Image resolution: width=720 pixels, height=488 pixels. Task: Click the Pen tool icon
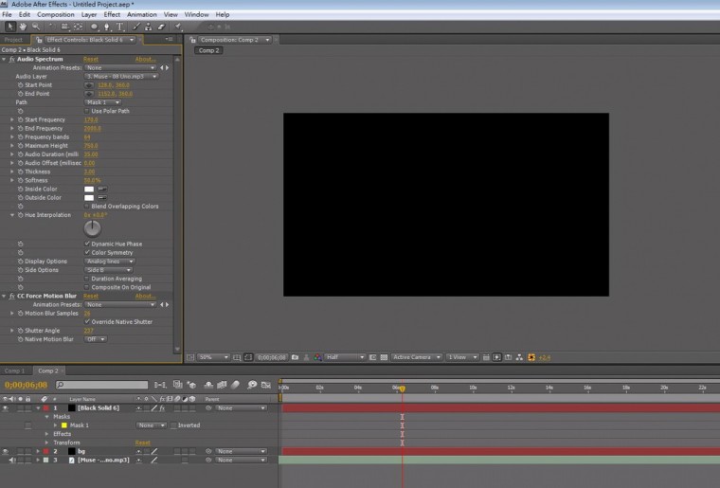pos(107,27)
